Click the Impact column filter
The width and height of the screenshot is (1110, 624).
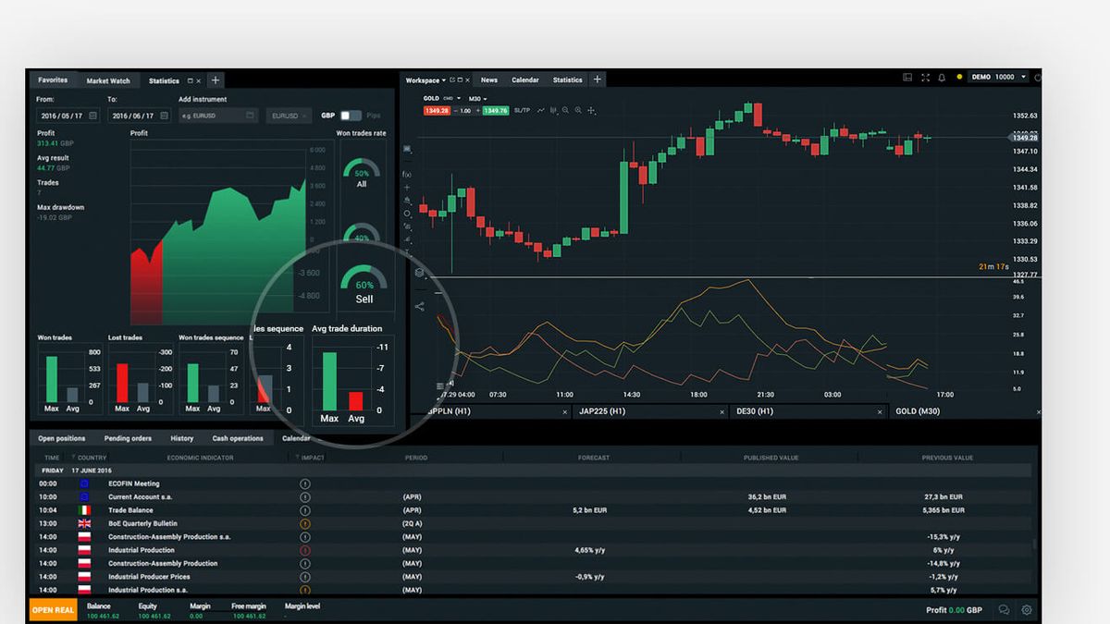tap(310, 458)
